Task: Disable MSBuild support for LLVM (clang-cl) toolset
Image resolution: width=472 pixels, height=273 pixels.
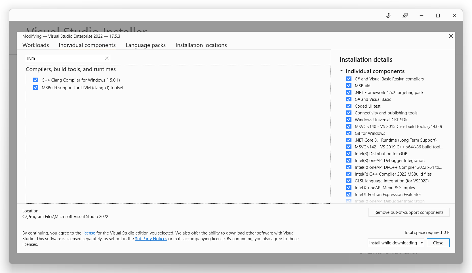Action: click(36, 88)
